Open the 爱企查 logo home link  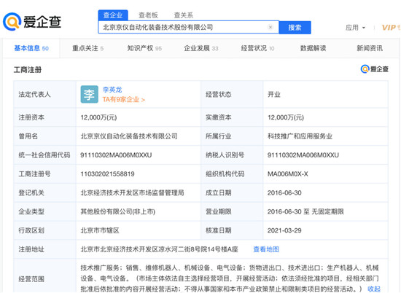(x=32, y=21)
